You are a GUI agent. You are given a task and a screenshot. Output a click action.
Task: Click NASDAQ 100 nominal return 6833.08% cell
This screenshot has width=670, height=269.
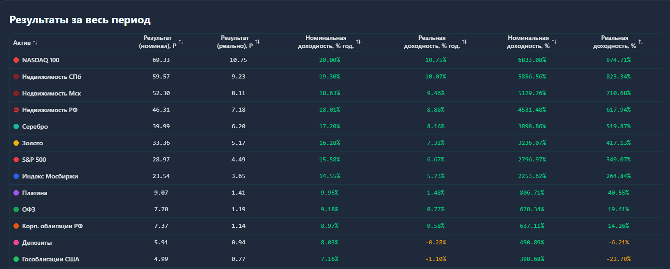pos(532,60)
